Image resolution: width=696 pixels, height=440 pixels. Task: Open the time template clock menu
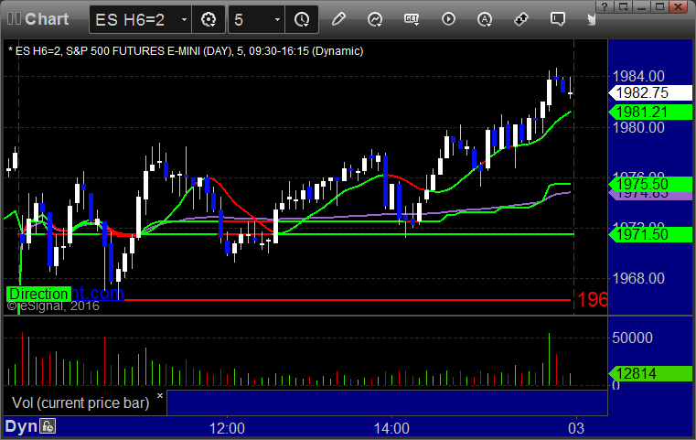coord(302,19)
